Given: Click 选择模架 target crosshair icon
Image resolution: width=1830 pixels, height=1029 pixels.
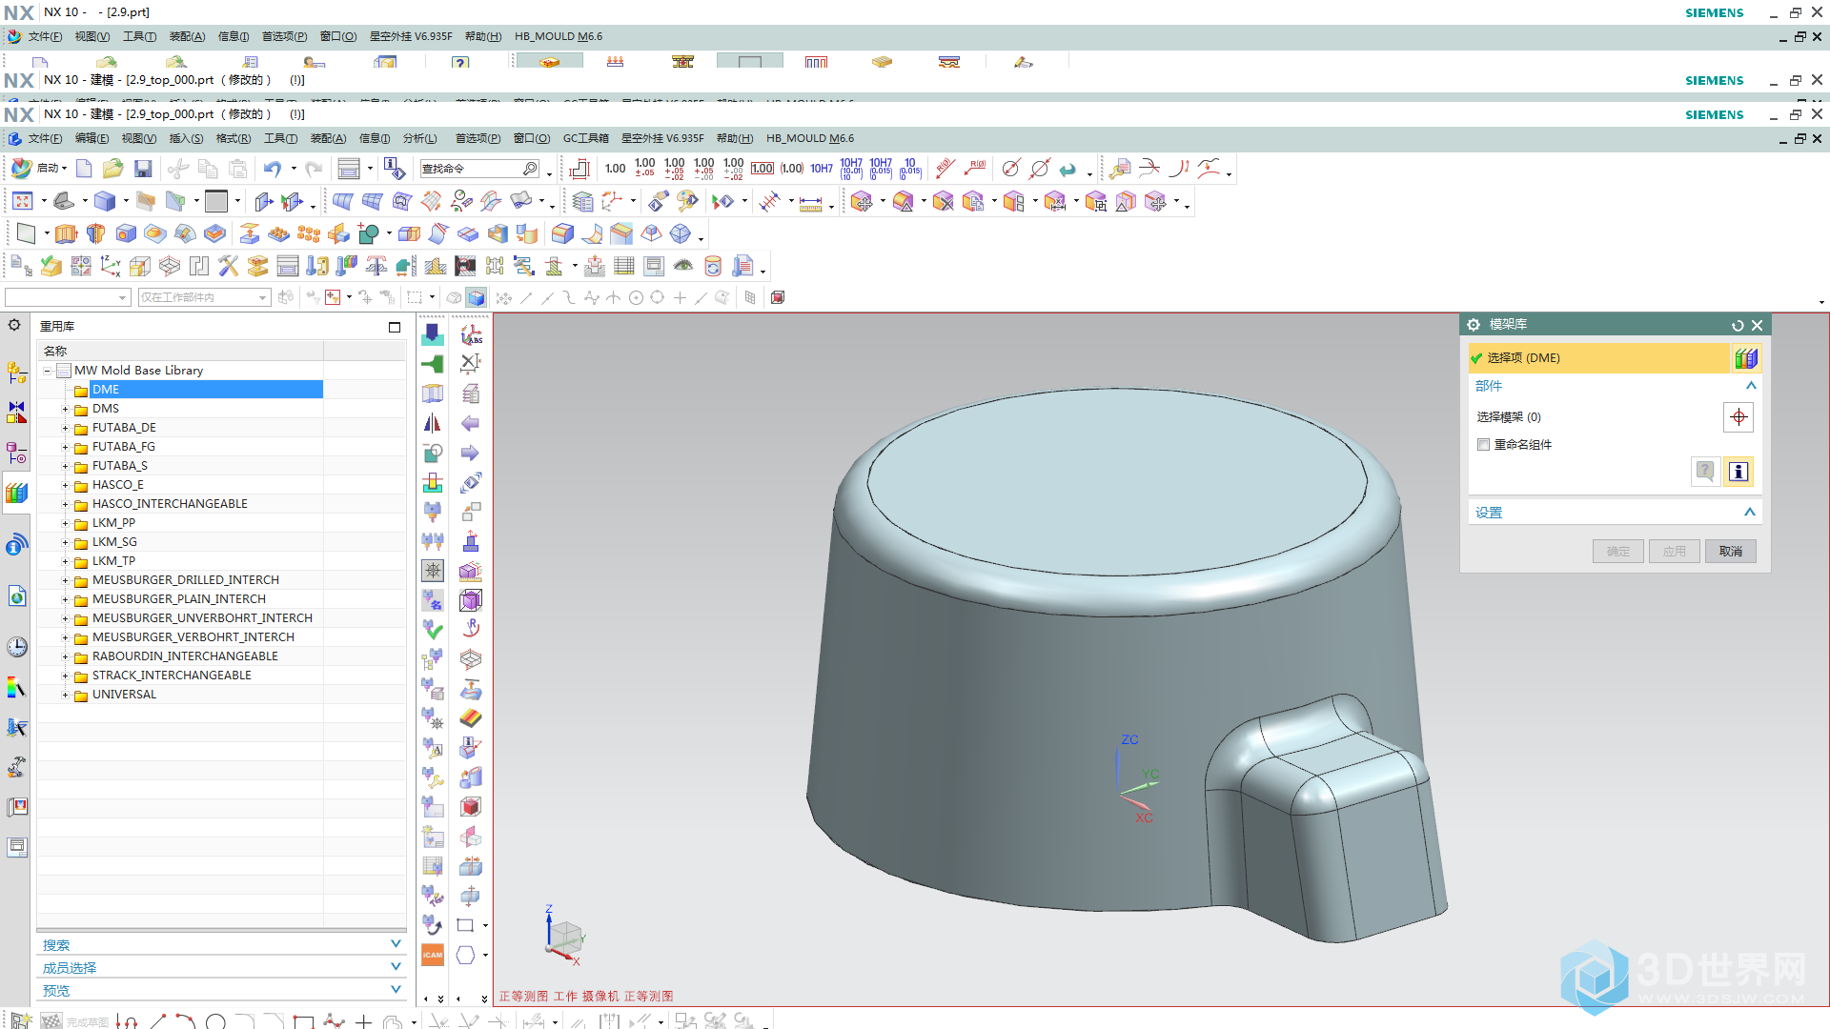Looking at the screenshot, I should 1738,417.
